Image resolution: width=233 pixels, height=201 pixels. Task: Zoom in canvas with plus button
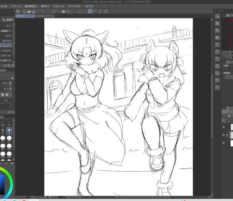pos(41,197)
